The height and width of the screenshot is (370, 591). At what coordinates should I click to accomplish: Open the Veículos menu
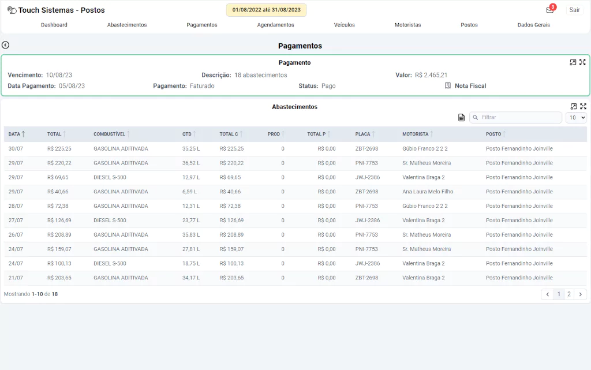[345, 25]
